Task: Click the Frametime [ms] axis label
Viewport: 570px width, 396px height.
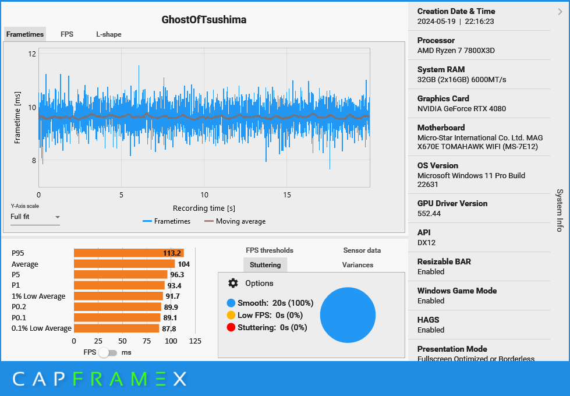Action: click(17, 118)
